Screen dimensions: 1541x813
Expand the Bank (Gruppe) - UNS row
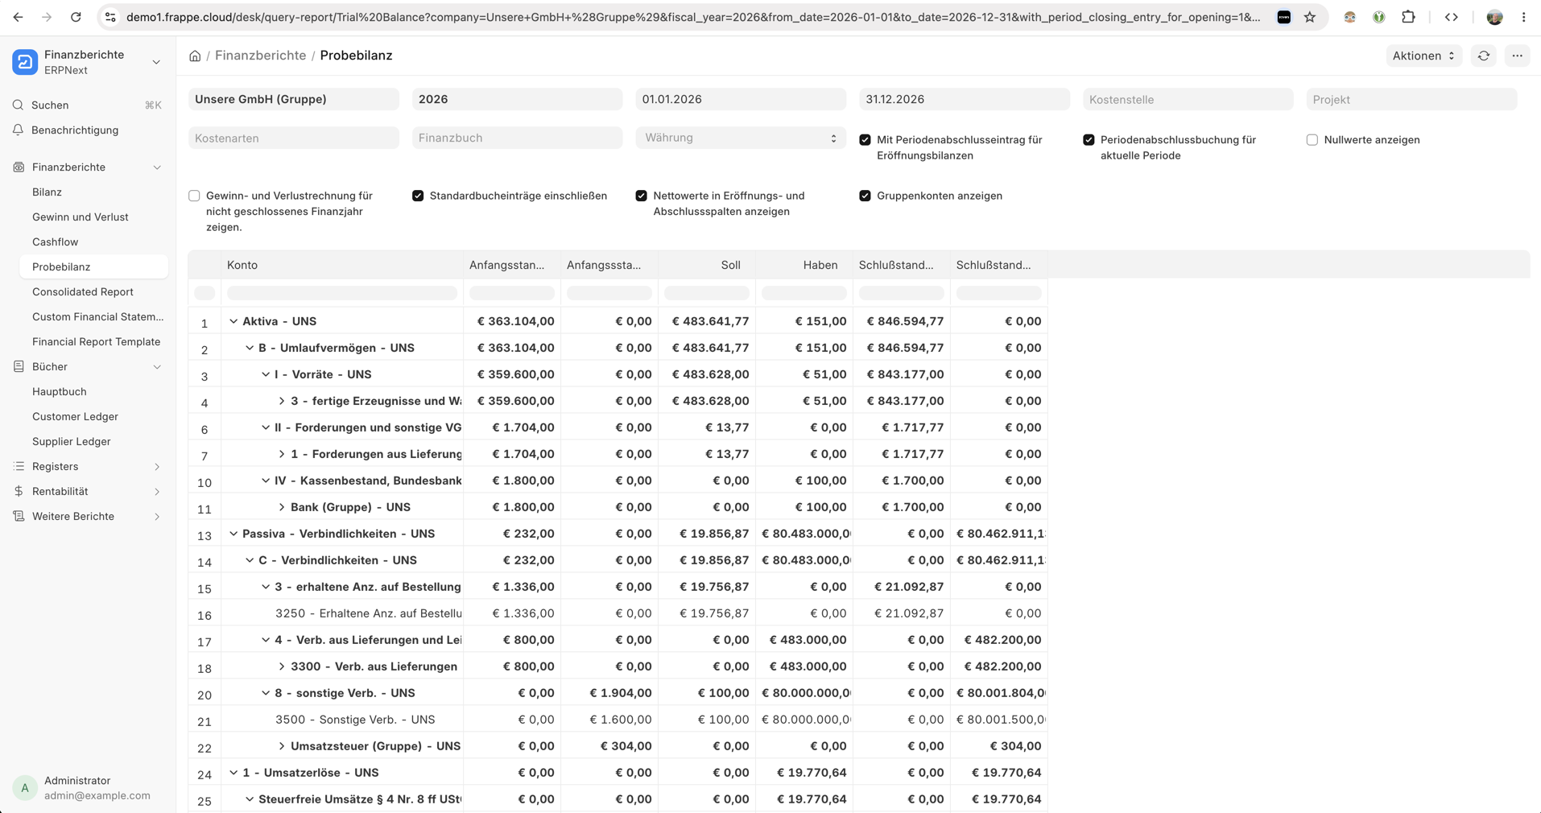282,507
